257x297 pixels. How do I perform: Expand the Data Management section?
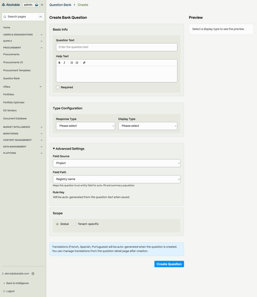pos(23,147)
